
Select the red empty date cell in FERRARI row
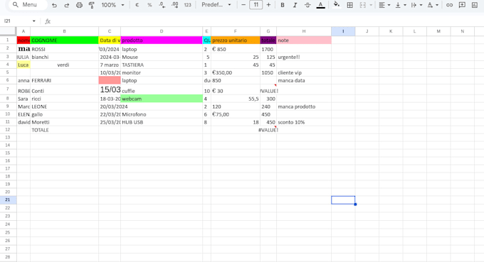click(x=110, y=80)
